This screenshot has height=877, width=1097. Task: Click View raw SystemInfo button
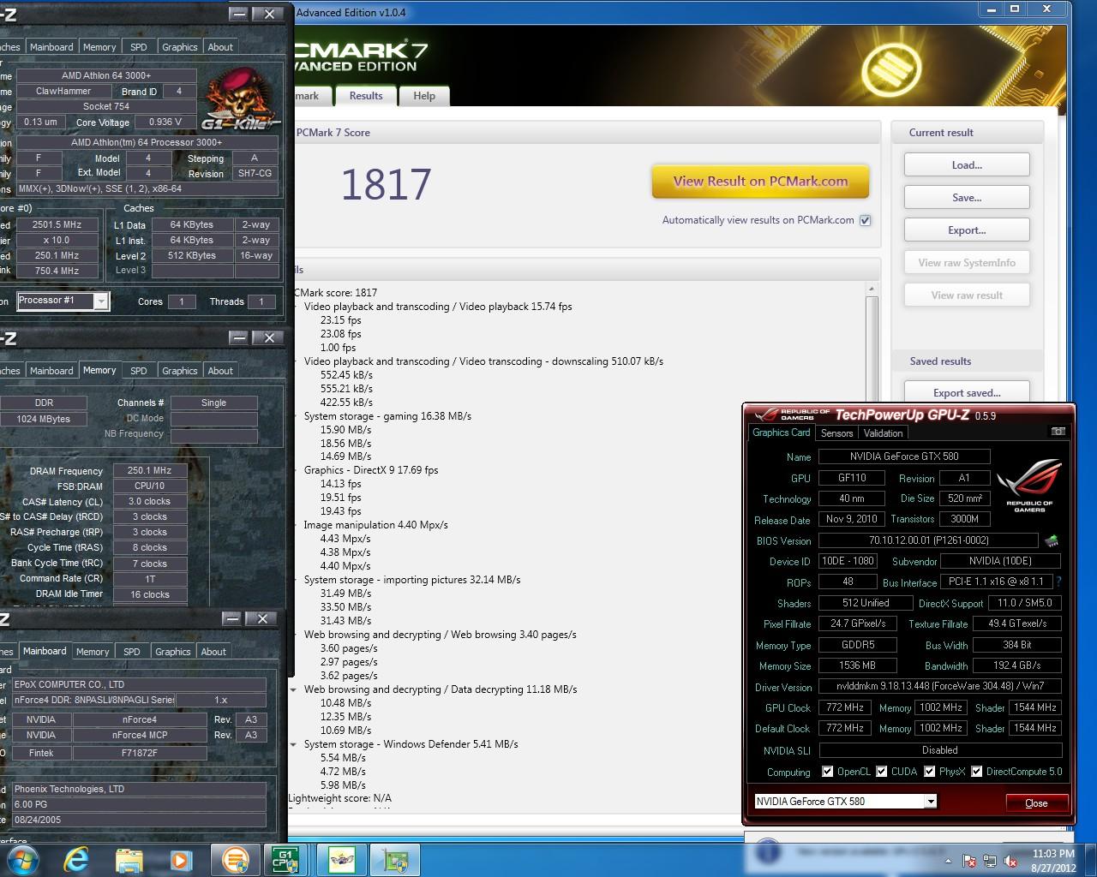pyautogui.click(x=967, y=263)
